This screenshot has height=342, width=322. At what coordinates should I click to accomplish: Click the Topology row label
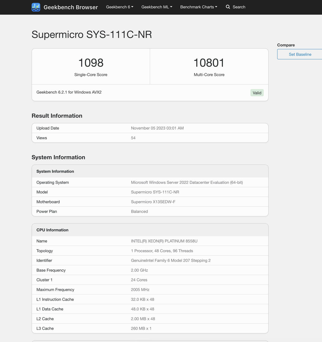45,251
